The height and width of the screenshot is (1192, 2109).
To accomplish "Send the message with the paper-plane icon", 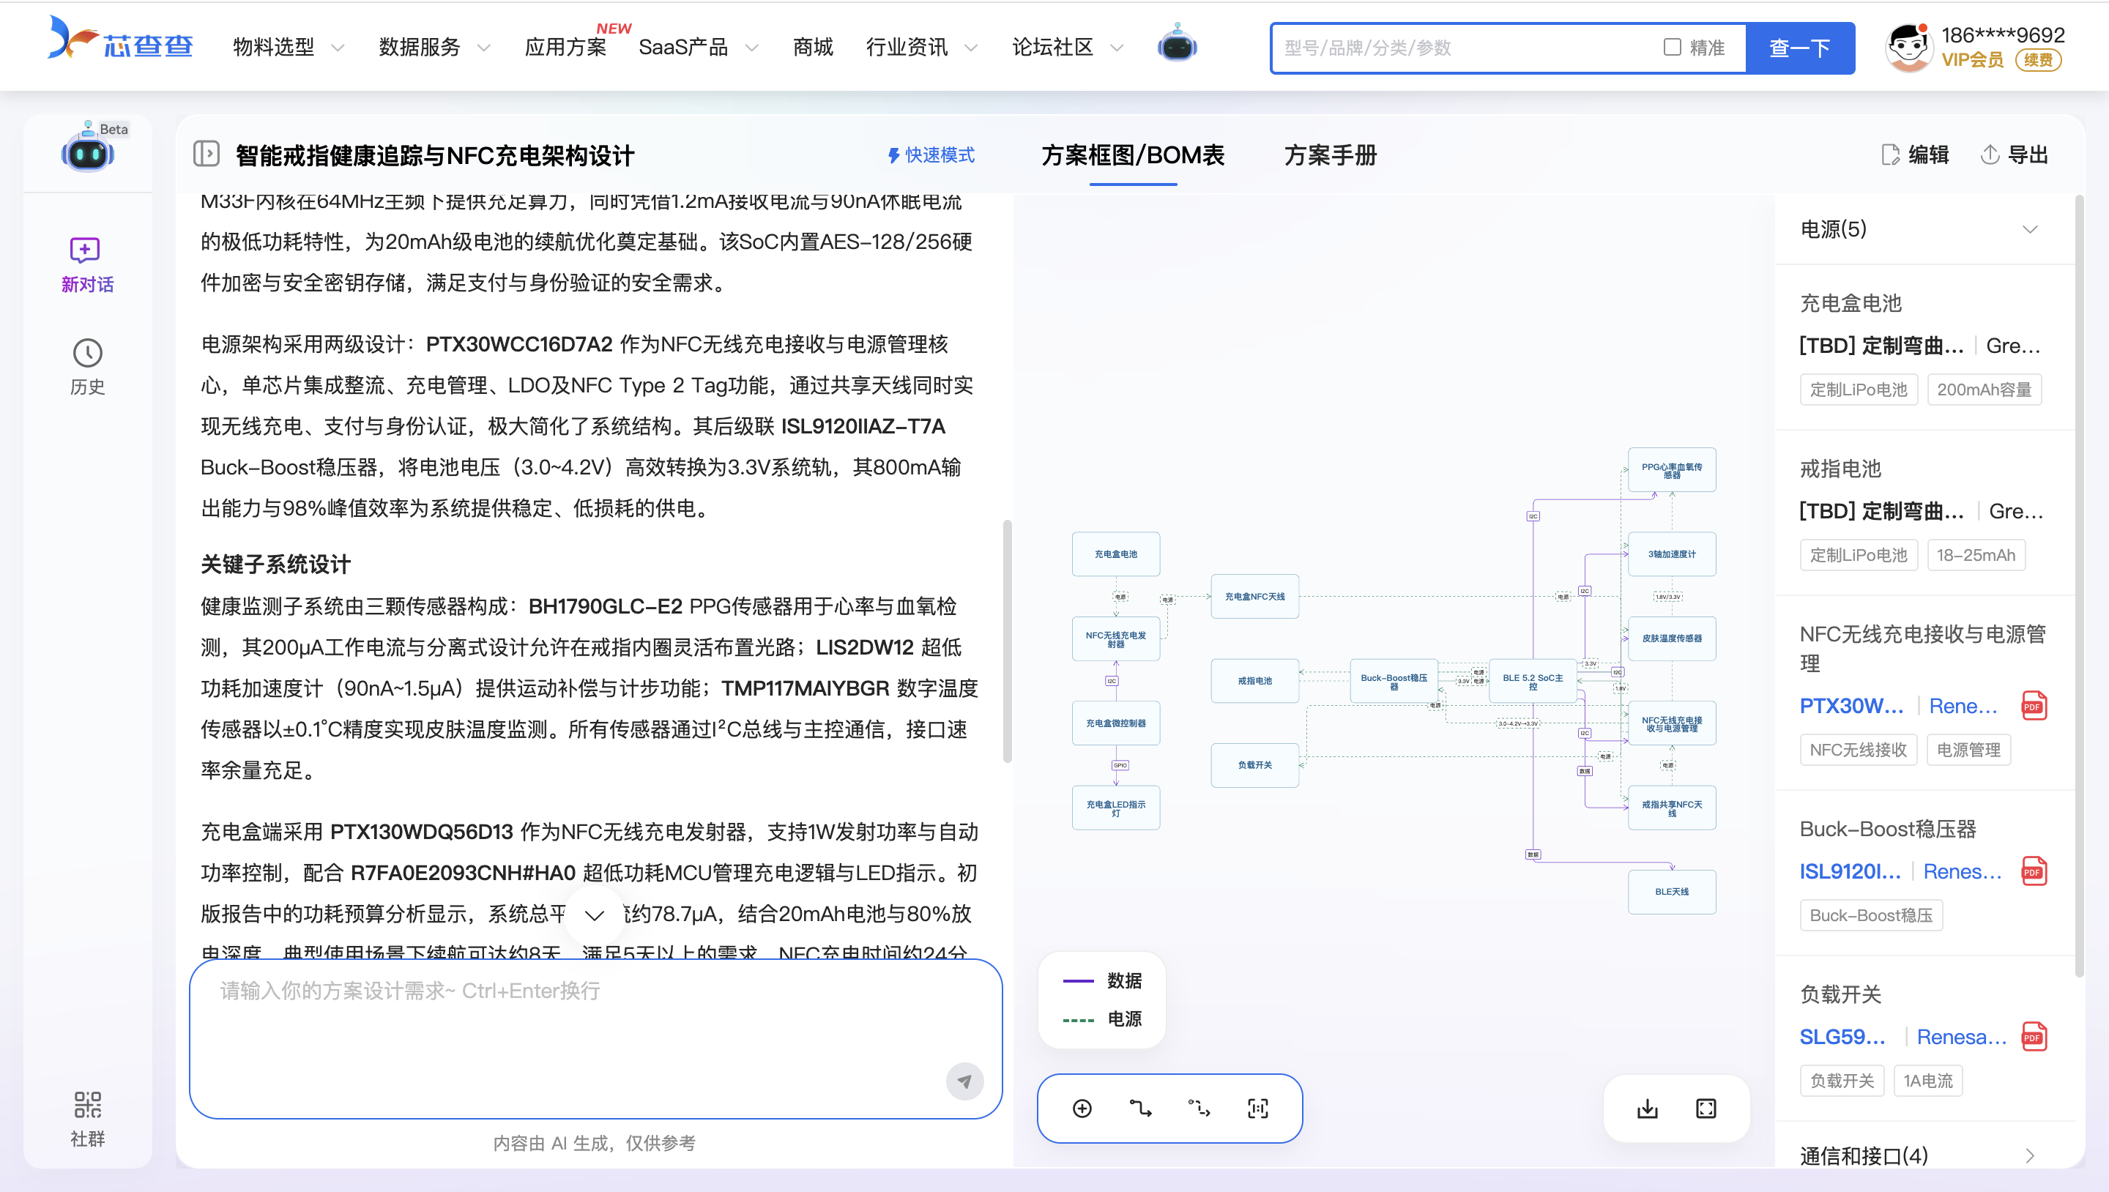I will pyautogui.click(x=964, y=1081).
